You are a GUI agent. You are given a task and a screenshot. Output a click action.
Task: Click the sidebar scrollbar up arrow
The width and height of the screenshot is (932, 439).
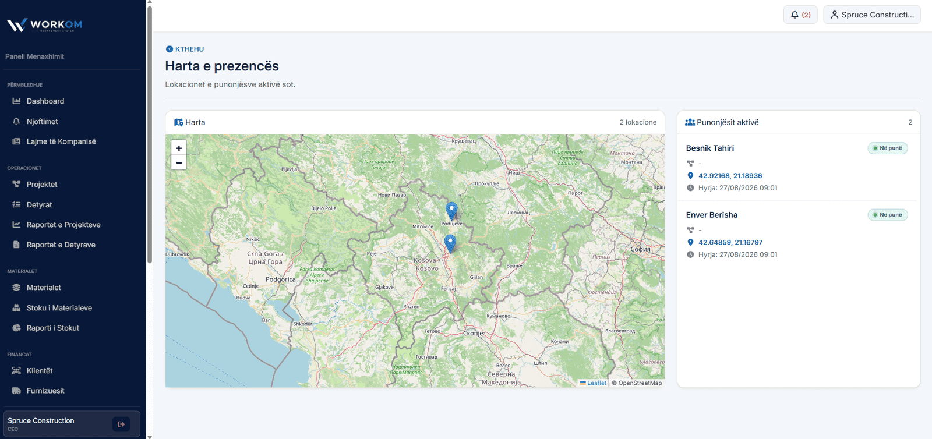150,2
